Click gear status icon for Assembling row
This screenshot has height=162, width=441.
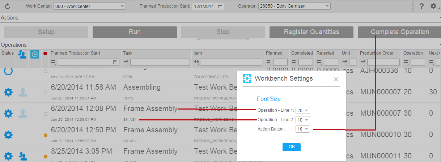pyautogui.click(x=8, y=92)
